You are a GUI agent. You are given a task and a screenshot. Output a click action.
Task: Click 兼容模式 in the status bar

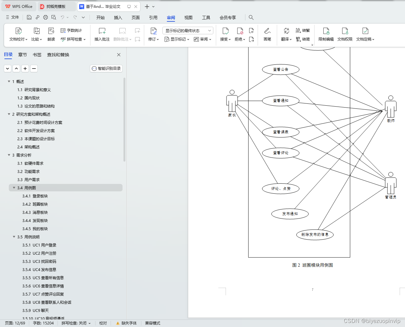[153, 323]
